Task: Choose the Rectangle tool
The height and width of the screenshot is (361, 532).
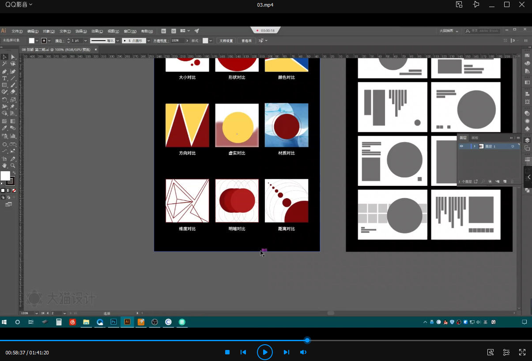Action: click(x=4, y=85)
